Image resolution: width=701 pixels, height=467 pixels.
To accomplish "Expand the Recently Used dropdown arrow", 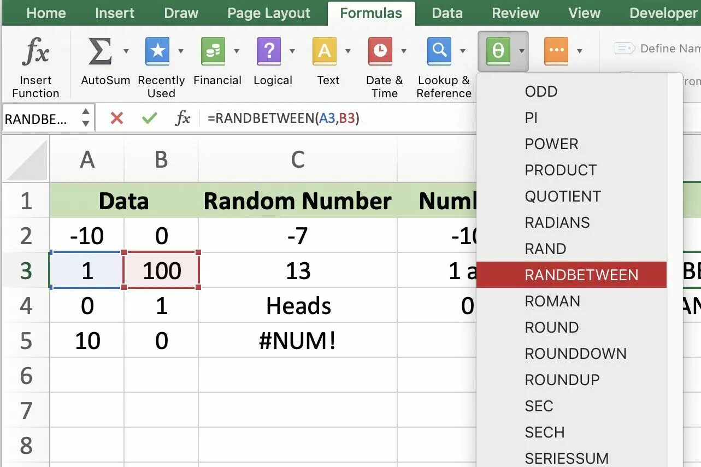I will (181, 51).
